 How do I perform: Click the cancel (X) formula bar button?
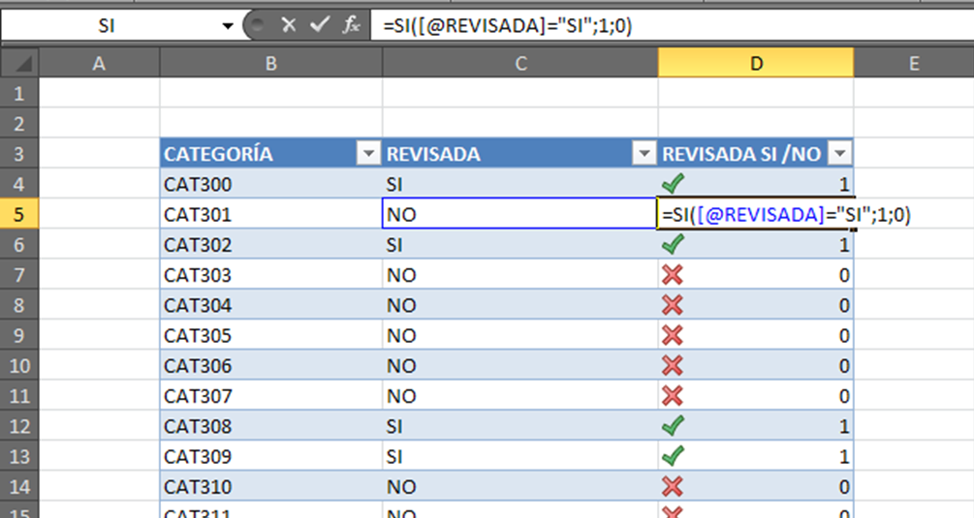point(288,25)
